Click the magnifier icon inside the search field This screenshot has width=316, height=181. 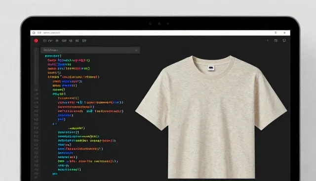tap(136, 50)
